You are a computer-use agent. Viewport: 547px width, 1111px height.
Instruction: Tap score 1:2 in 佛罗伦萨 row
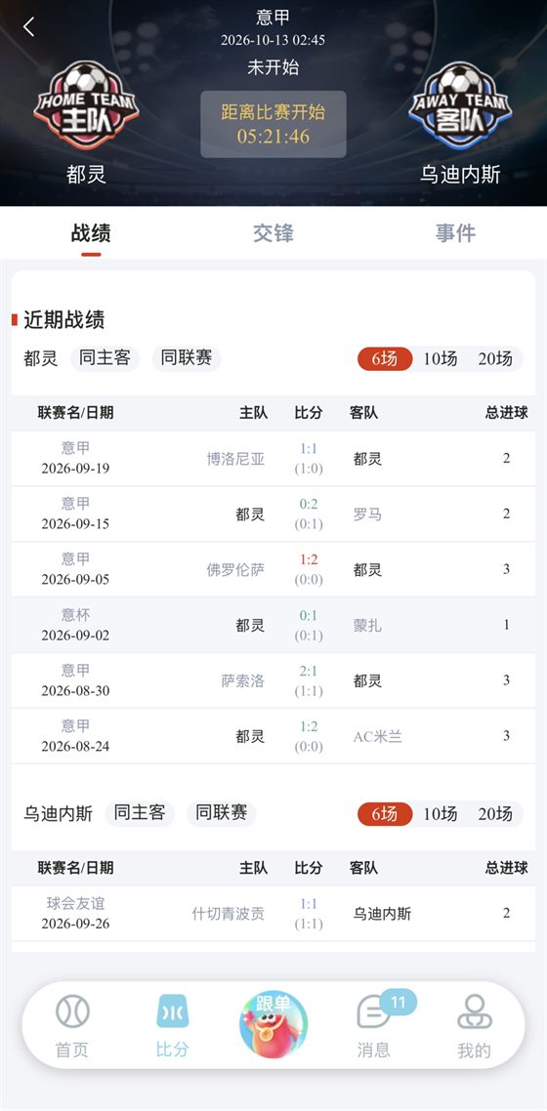pos(309,559)
